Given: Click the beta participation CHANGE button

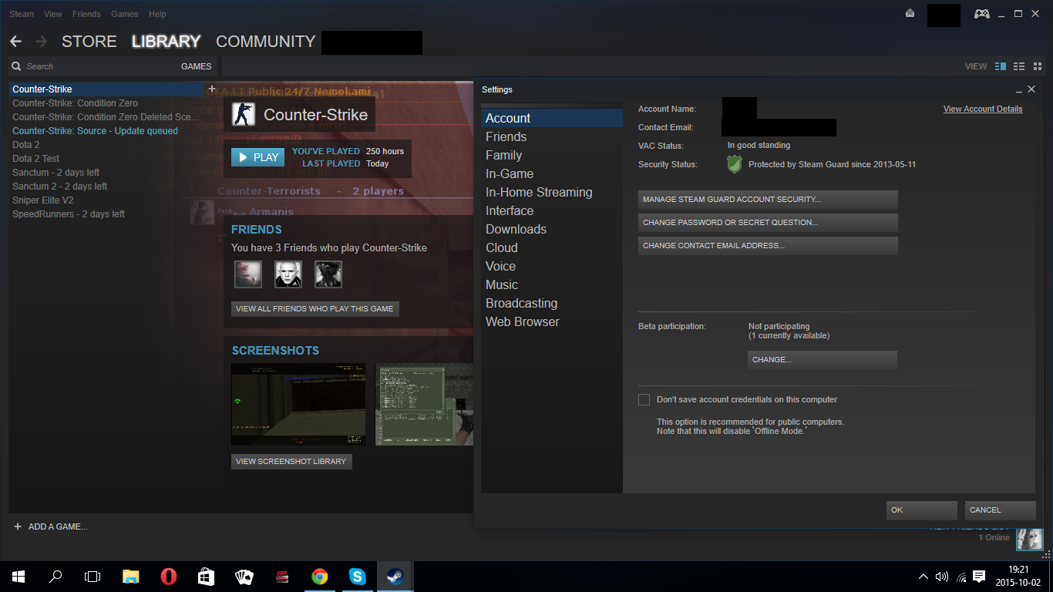Looking at the screenshot, I should (x=823, y=360).
